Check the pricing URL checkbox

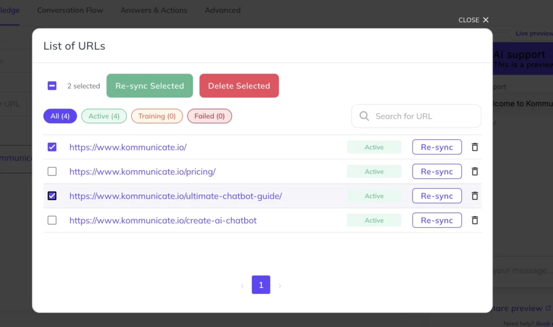tap(52, 171)
